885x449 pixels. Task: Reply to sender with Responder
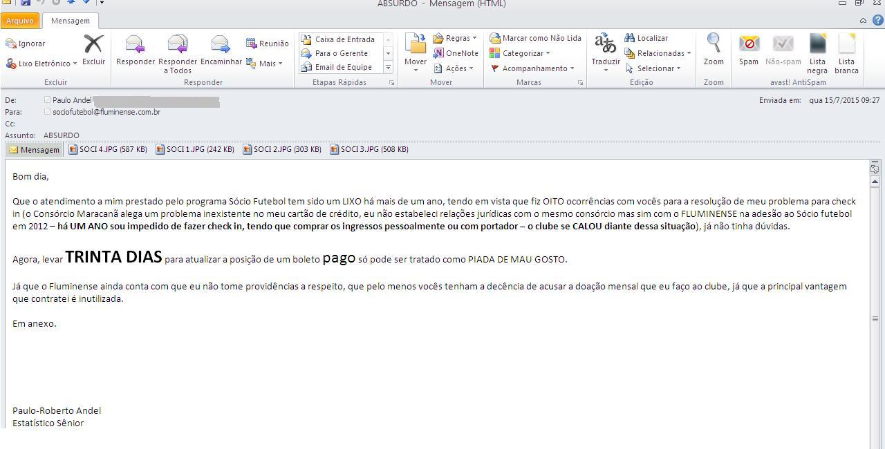click(136, 50)
